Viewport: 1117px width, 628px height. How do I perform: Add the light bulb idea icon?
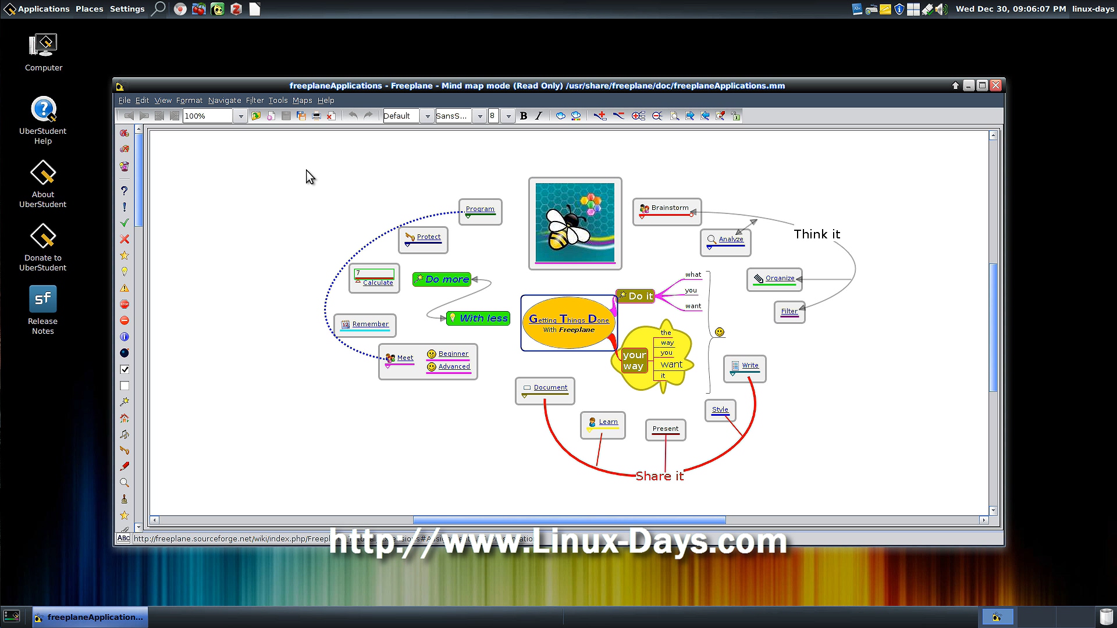pyautogui.click(x=124, y=272)
